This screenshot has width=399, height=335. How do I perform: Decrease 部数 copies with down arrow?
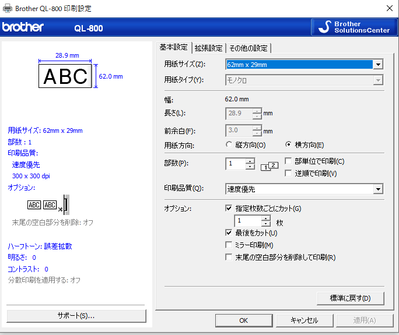(250, 167)
